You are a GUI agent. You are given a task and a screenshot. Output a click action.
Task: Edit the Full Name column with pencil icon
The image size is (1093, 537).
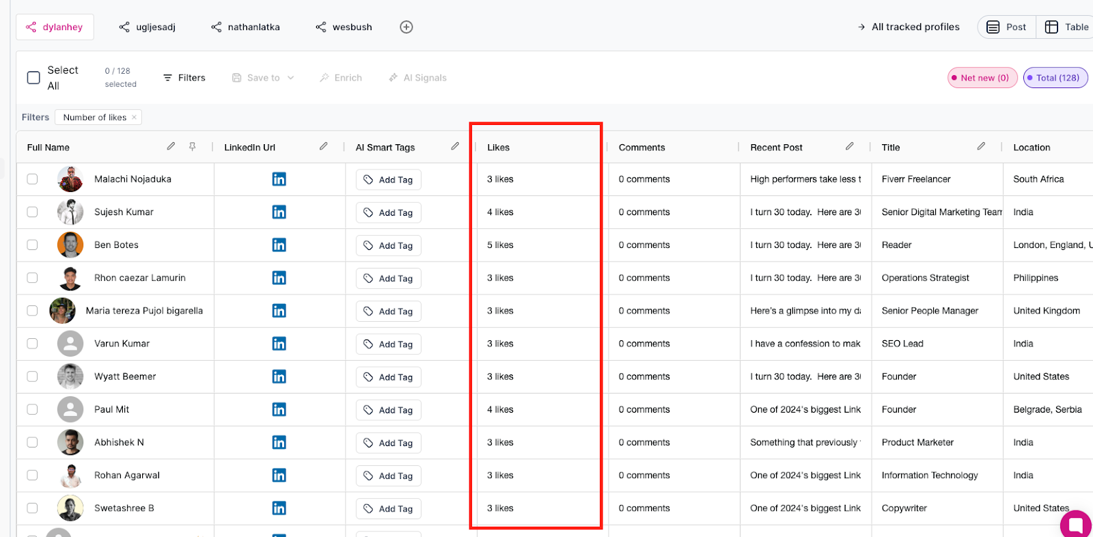(171, 146)
